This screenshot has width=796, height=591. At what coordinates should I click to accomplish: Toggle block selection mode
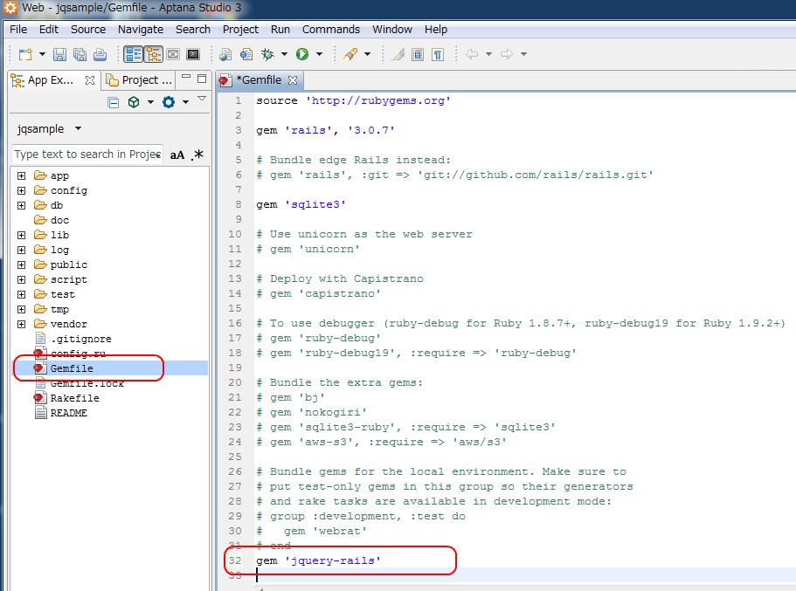pos(418,54)
